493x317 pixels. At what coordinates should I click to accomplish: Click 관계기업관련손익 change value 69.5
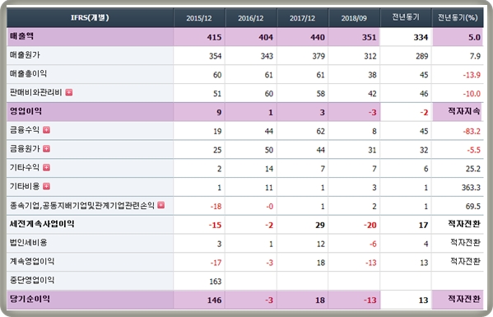[x=473, y=207]
